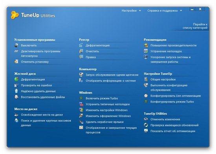Click the icon beside Отображение и завершение текущих процессов
Screen dimensions: 216x154
[x=81, y=128]
